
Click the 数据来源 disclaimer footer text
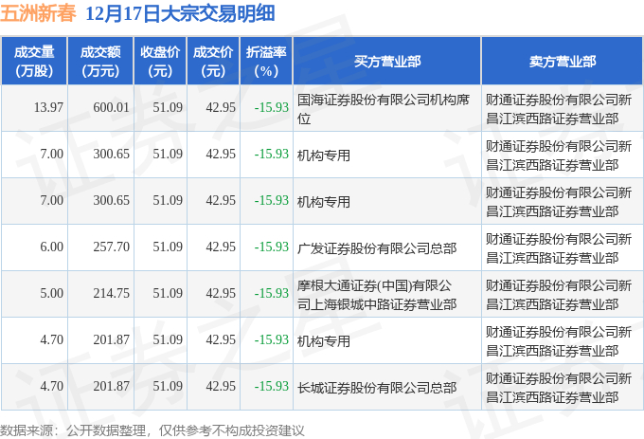click(152, 430)
